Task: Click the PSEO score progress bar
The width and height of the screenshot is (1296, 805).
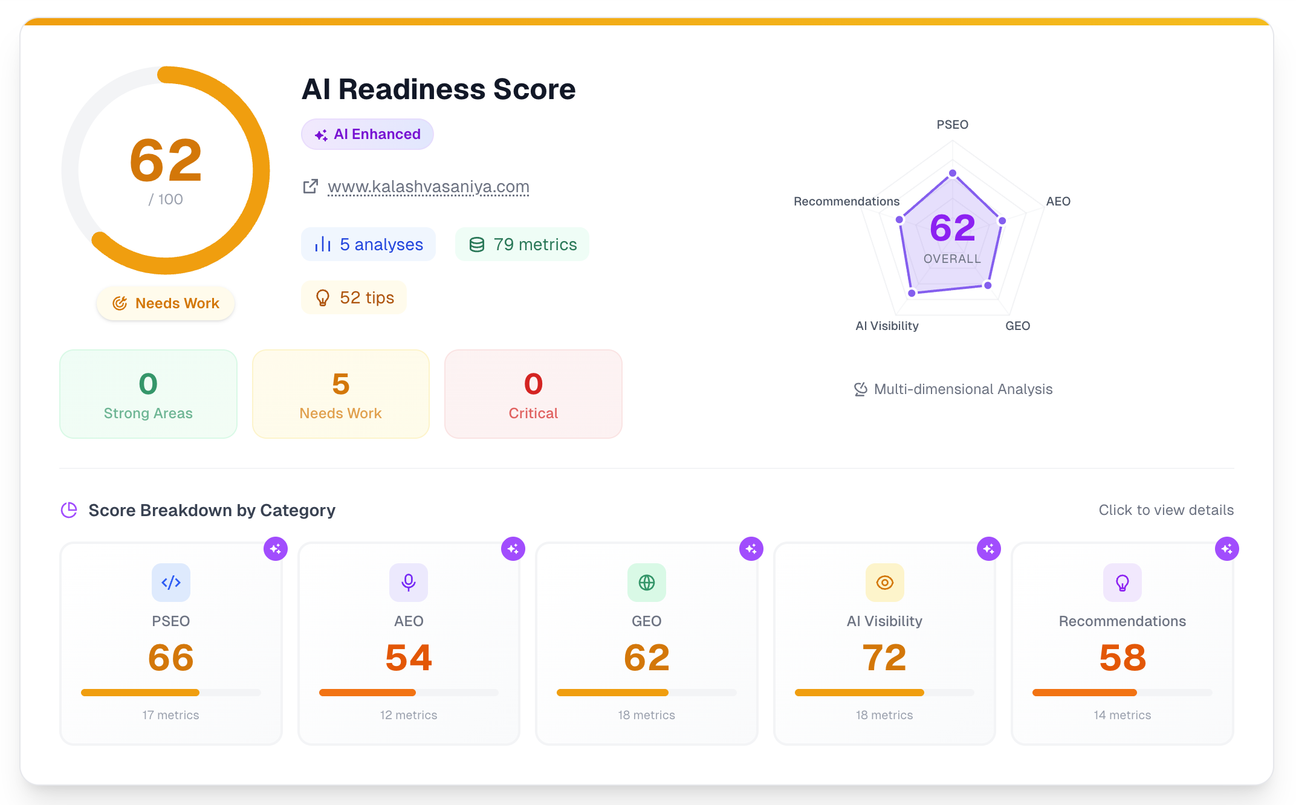Action: (170, 693)
